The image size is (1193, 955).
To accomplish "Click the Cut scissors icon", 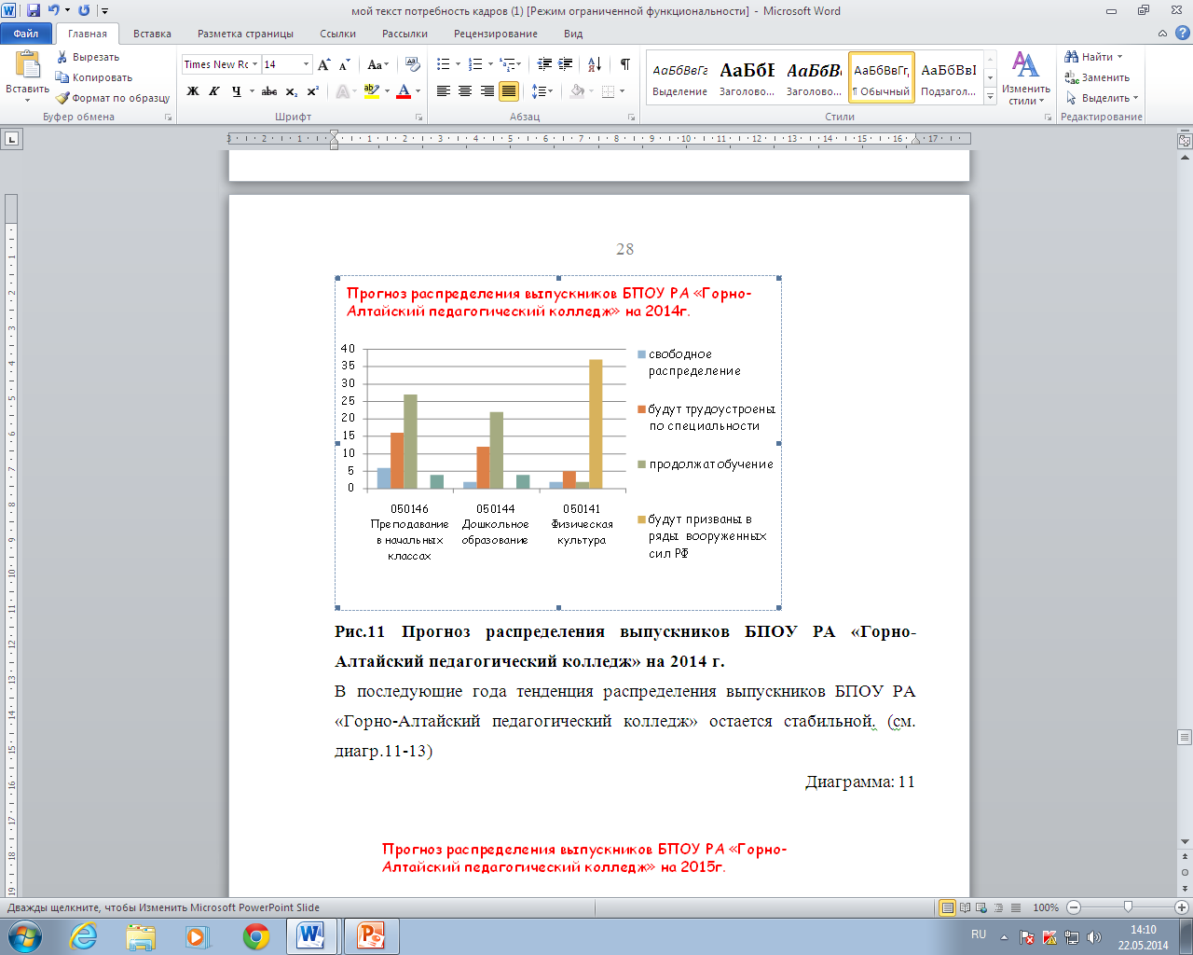I will click(x=62, y=57).
